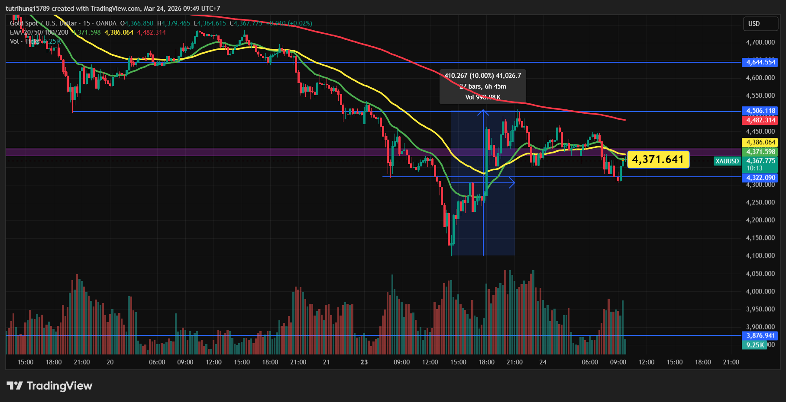Click the EMA 20/50/100/200 indicator legend

[39, 32]
